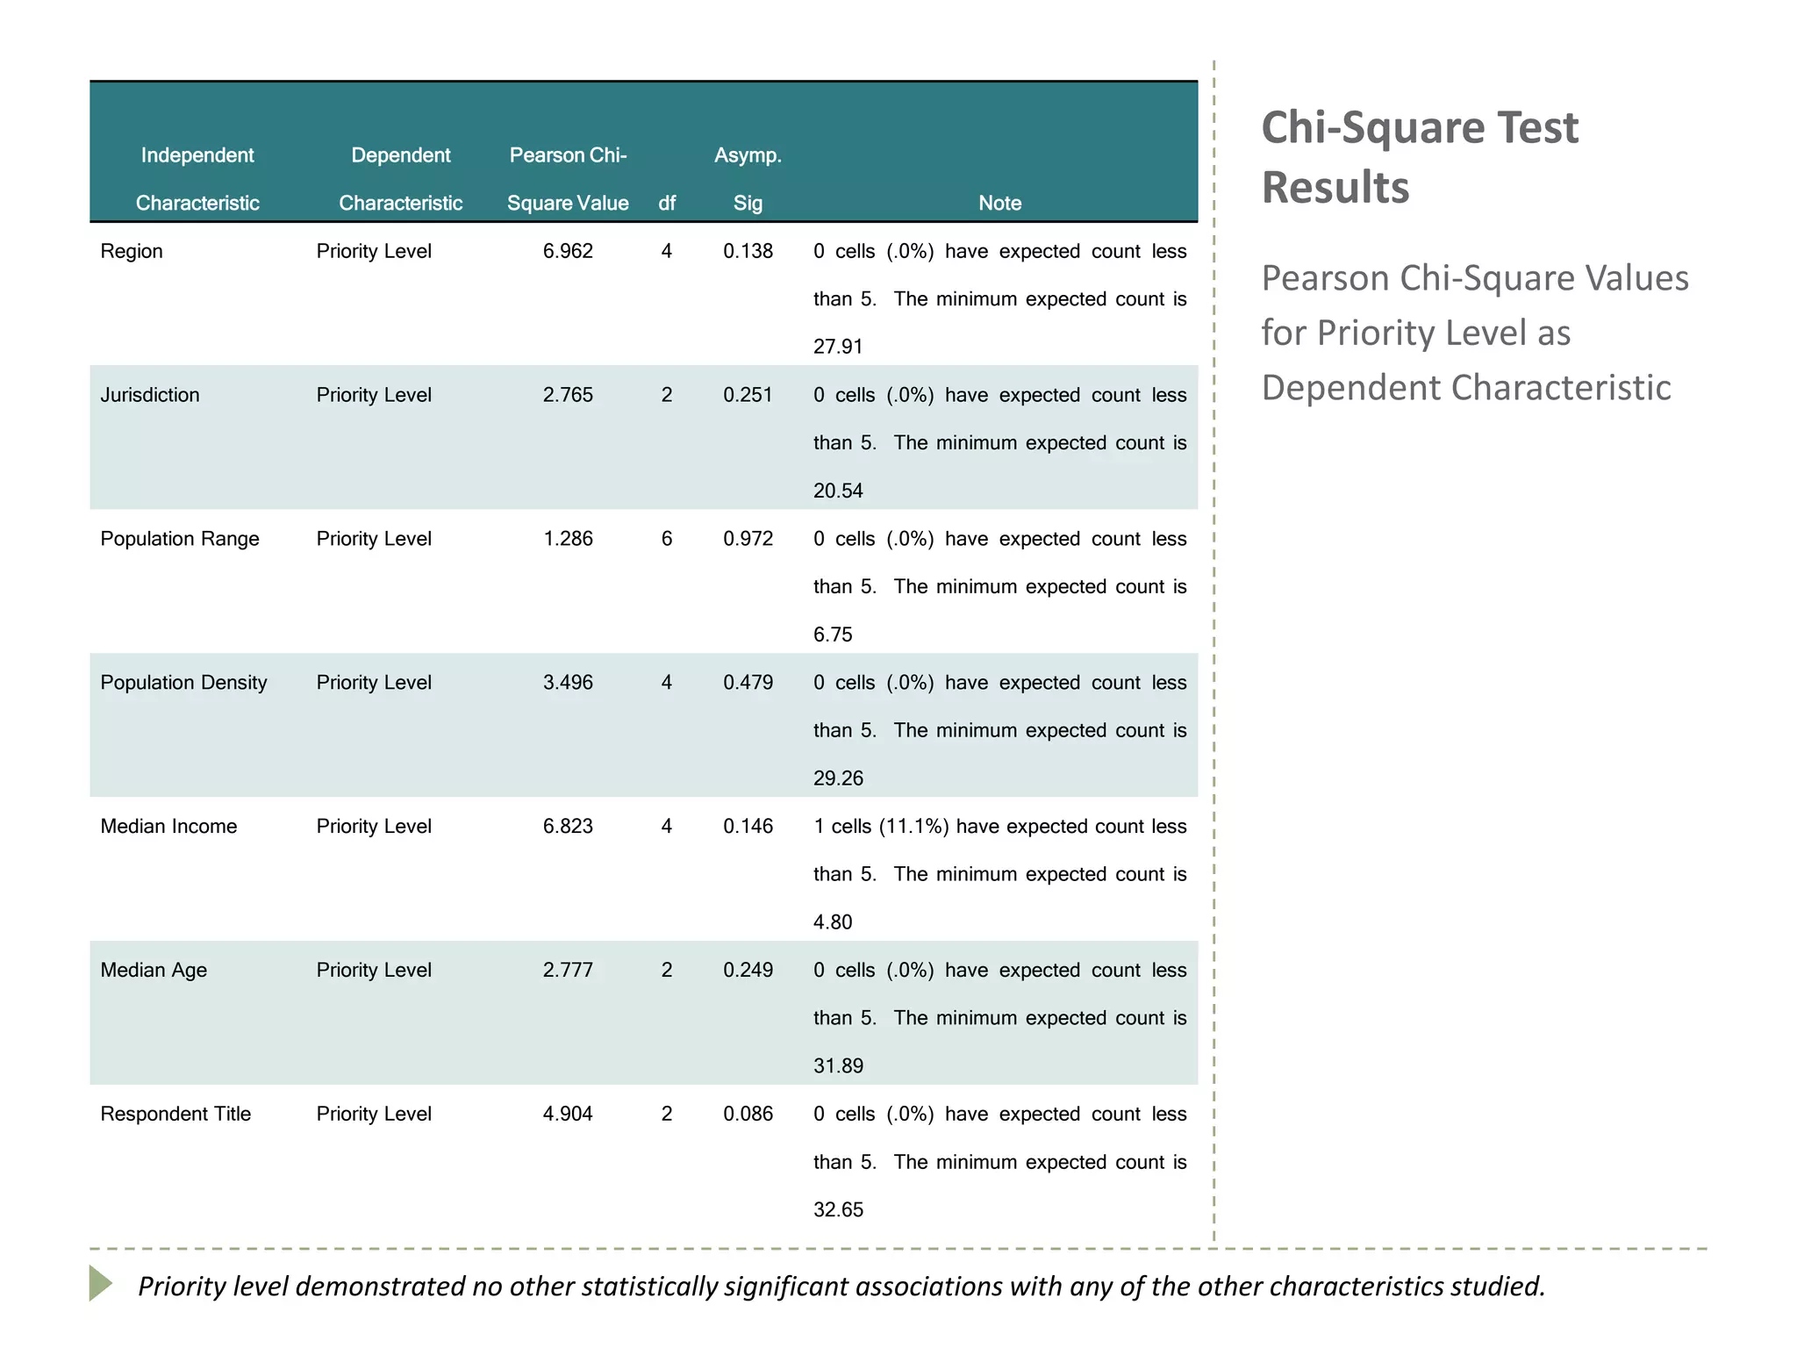Image resolution: width=1797 pixels, height=1348 pixels.
Task: Click the green triangle bullet at the footer
Action: coord(100,1283)
